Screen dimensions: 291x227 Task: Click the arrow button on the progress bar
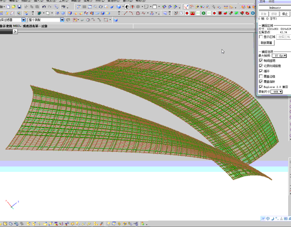pyautogui.click(x=15, y=32)
